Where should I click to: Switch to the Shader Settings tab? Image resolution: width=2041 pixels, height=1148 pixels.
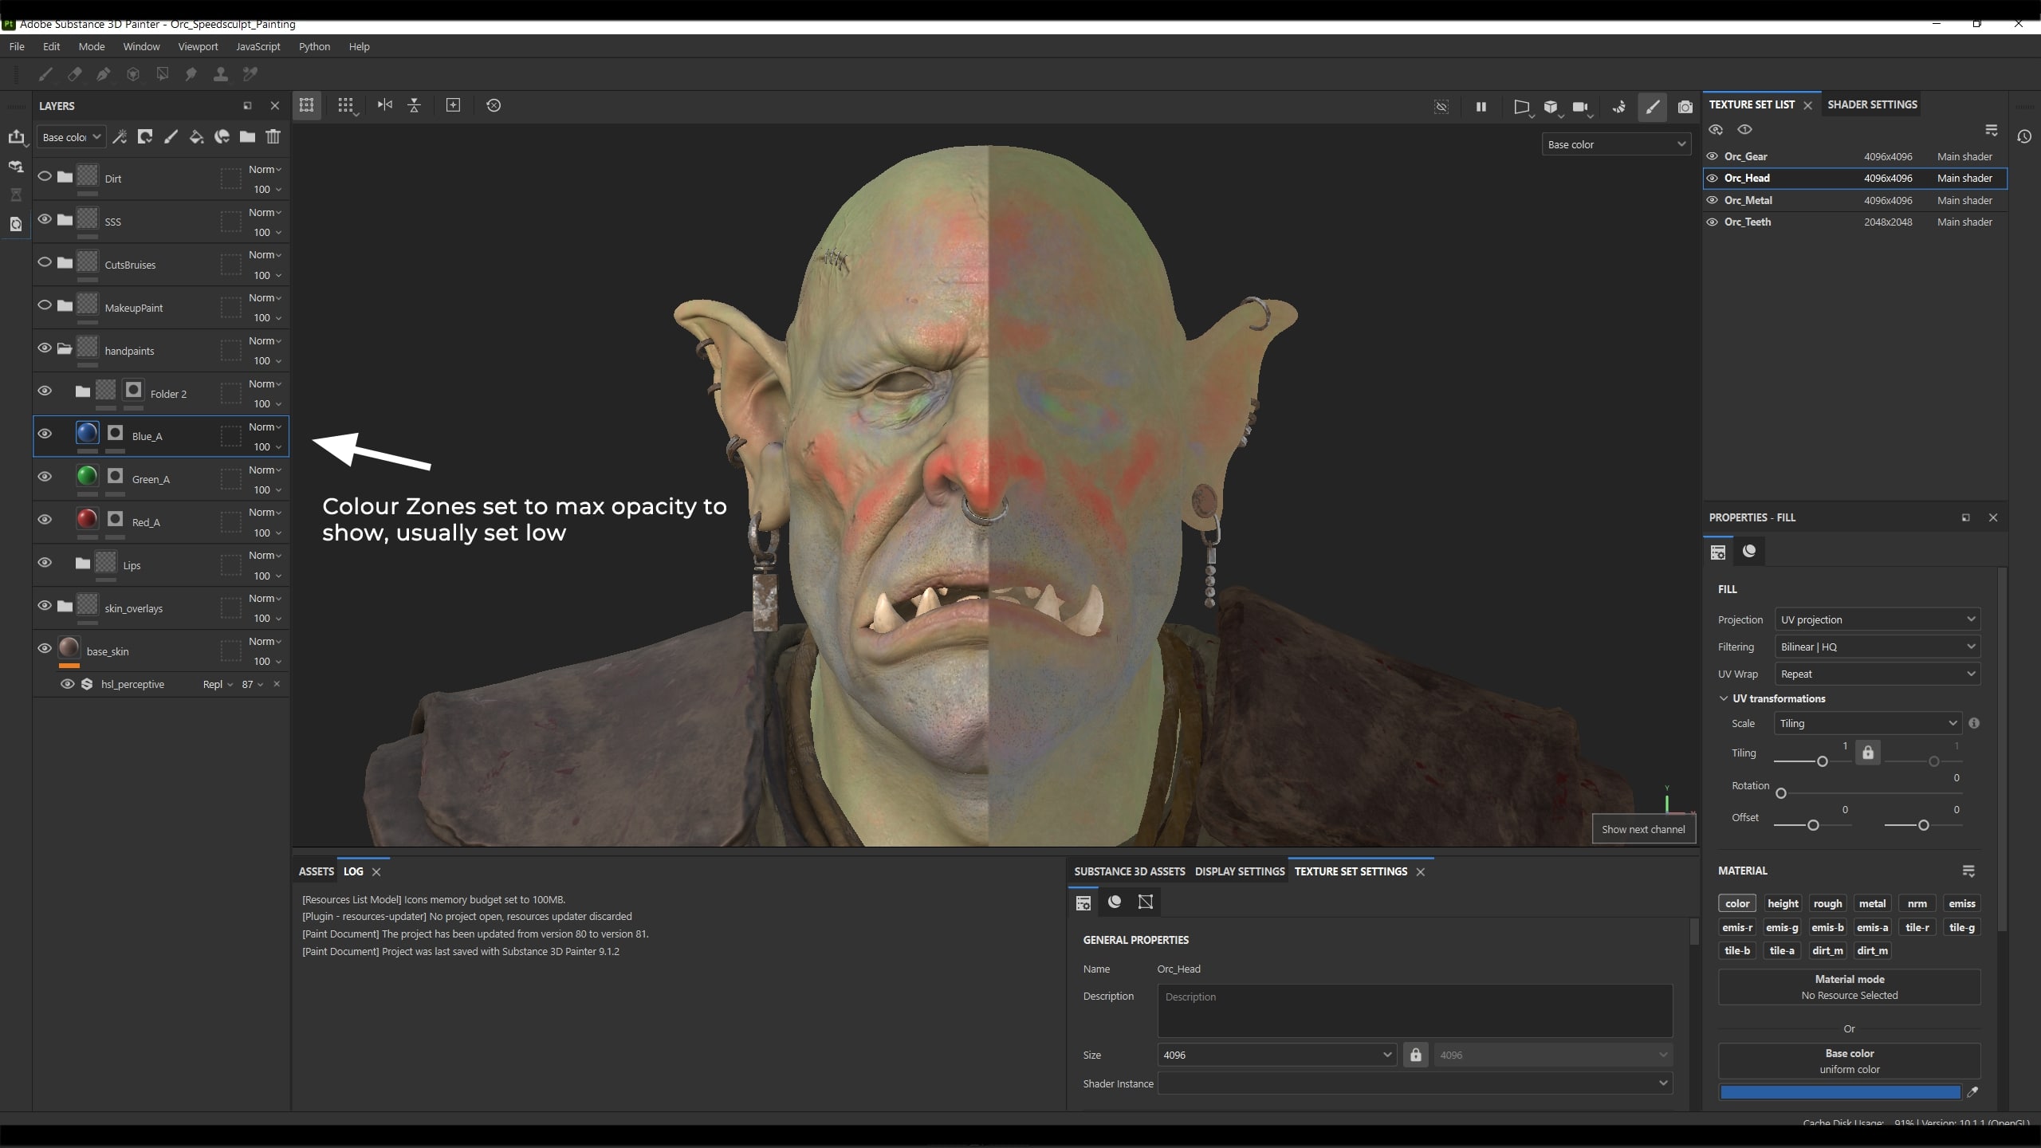(1871, 104)
